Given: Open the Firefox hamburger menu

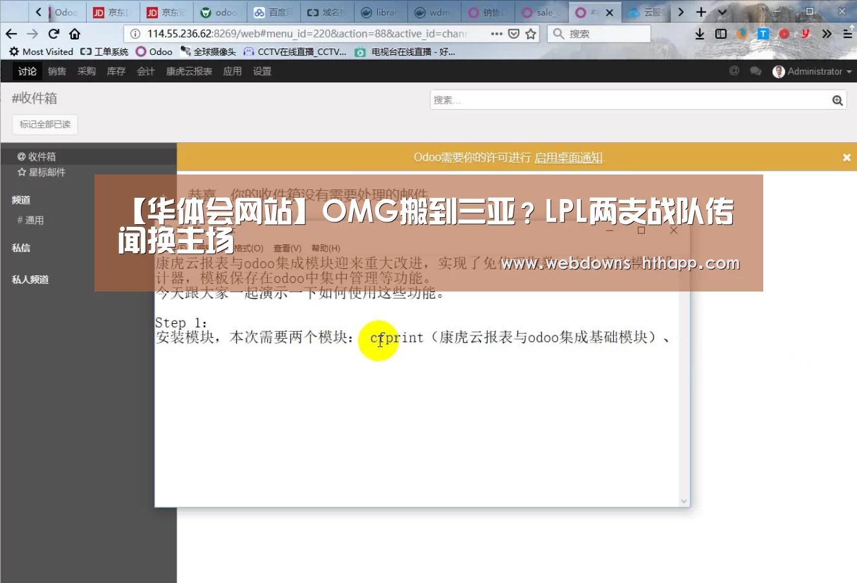Looking at the screenshot, I should tap(847, 34).
